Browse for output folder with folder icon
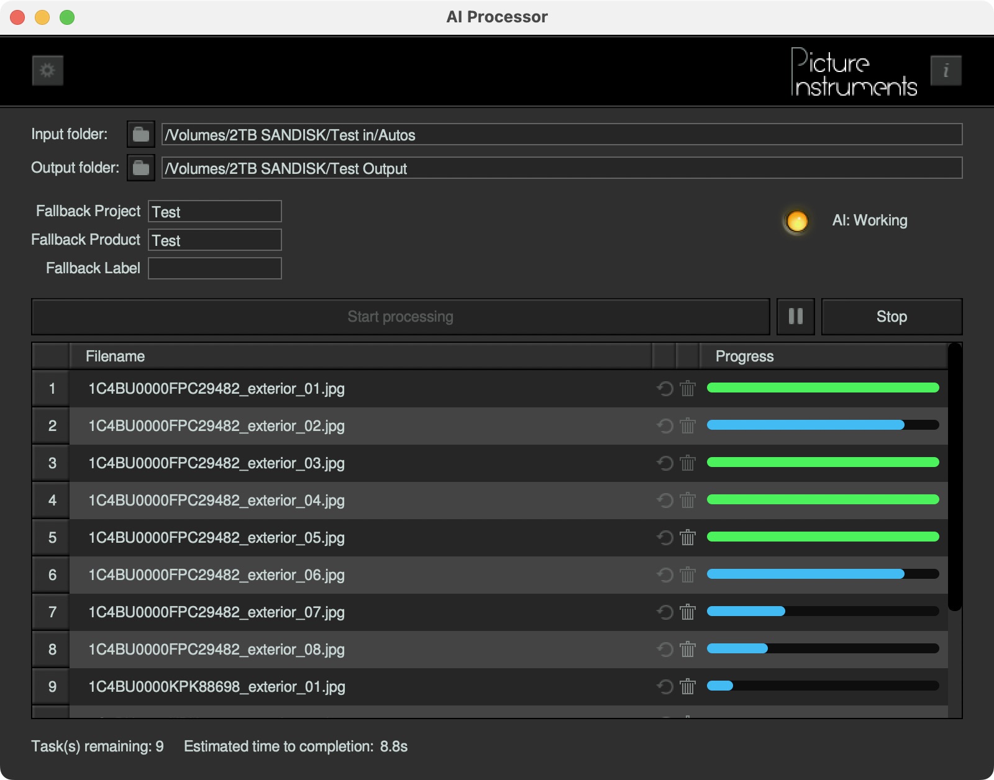994x780 pixels. click(x=141, y=168)
